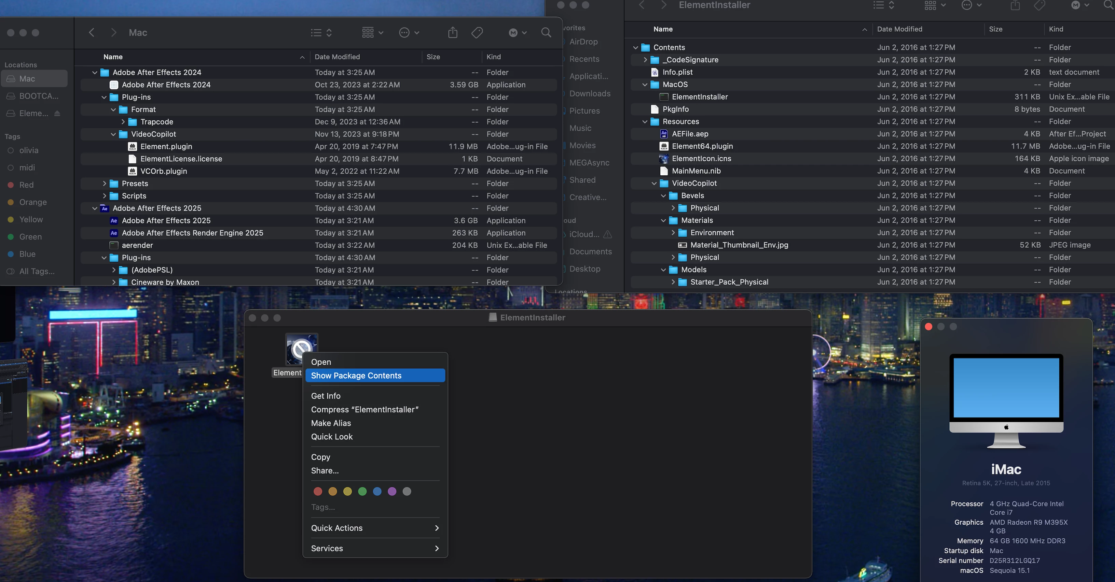Collapse the VideoCopilot folder under Resources
Screen dimensions: 1115x582
654,183
